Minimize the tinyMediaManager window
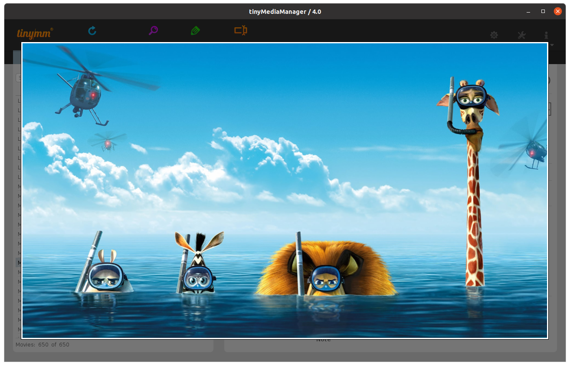This screenshot has width=570, height=366. (x=528, y=12)
